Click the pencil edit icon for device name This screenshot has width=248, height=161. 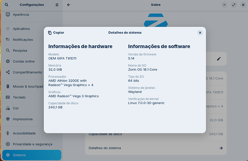[219, 59]
